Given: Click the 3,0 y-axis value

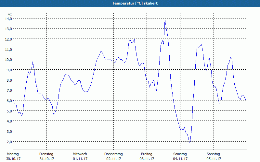Looking at the screenshot, I should tap(9, 132).
